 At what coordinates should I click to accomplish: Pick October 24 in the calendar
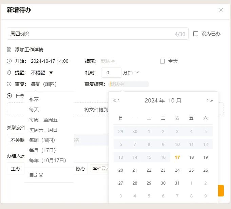[x=177, y=170]
